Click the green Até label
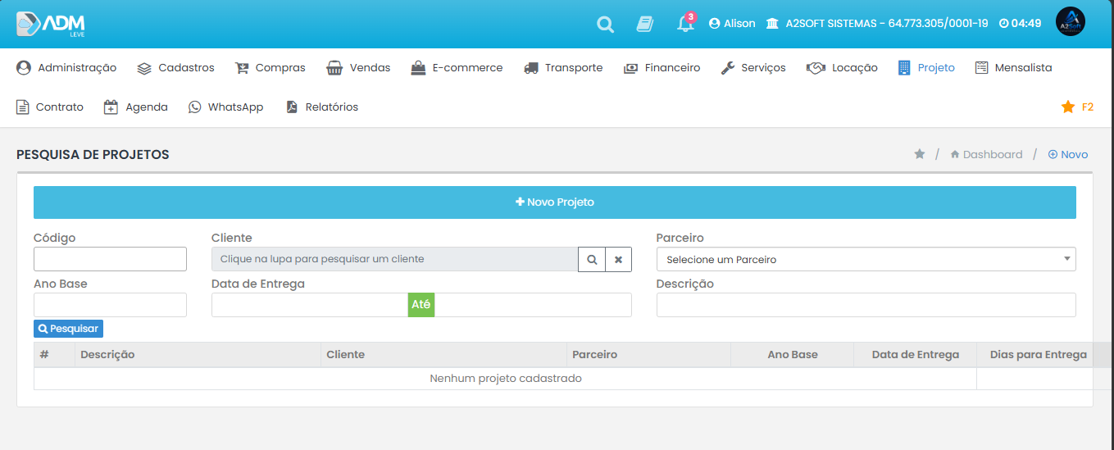 click(x=421, y=305)
